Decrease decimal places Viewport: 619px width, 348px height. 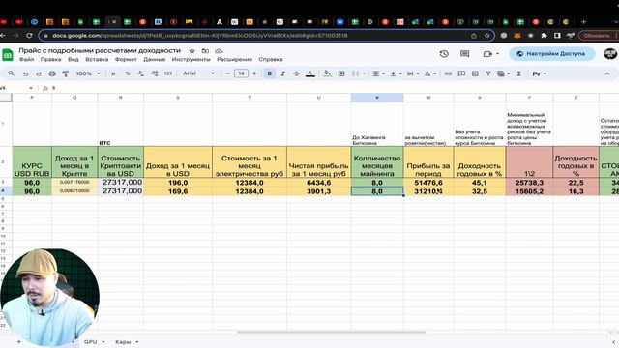click(141, 73)
